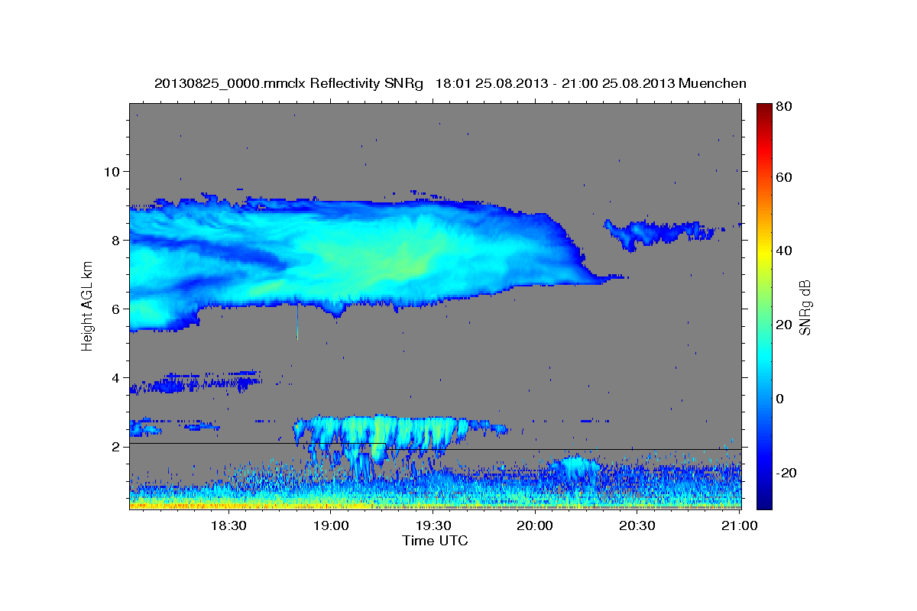Click the 21:00 time tick label

click(738, 525)
